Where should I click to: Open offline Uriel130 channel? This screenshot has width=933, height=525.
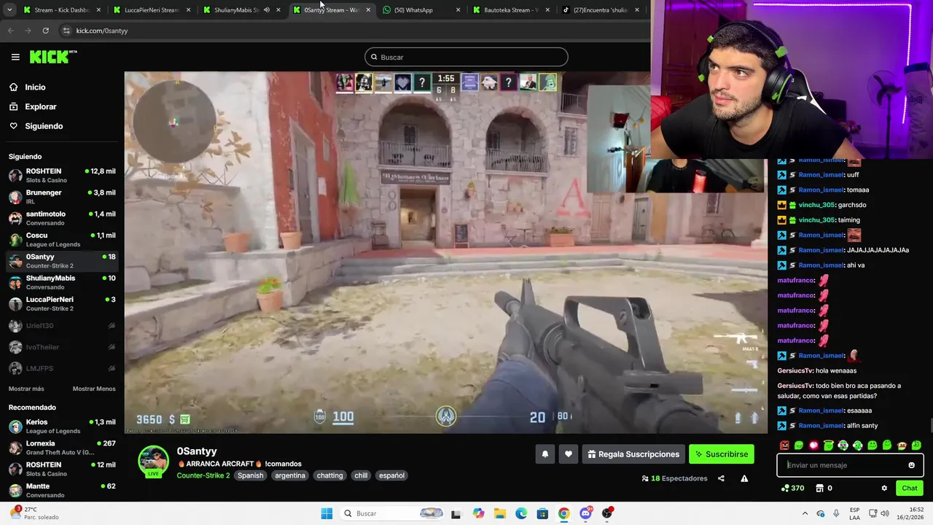click(62, 325)
